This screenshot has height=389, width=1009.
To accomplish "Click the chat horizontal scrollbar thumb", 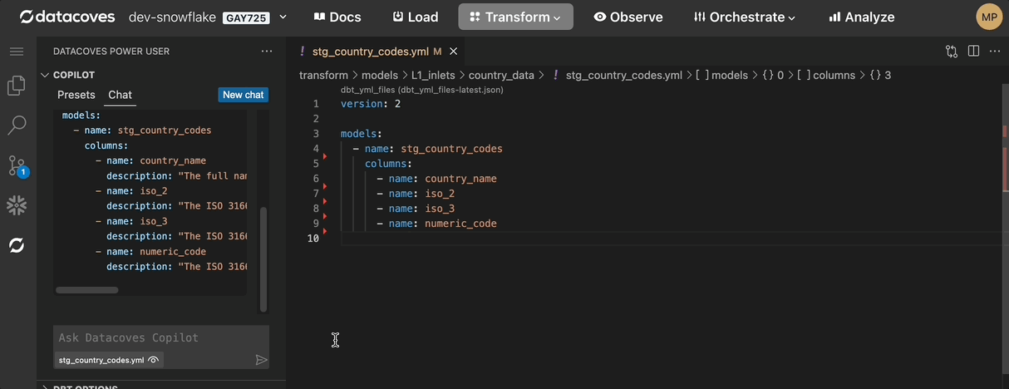I will click(x=87, y=290).
